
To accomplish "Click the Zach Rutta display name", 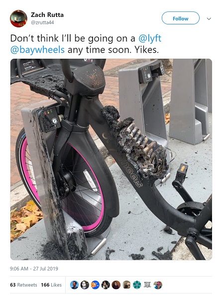I will [x=47, y=14].
